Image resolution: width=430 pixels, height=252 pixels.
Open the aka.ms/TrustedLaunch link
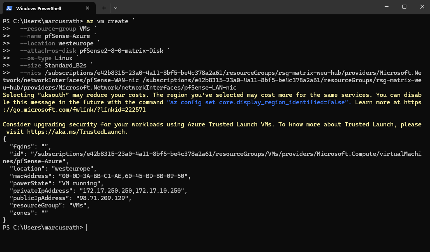[77, 132]
